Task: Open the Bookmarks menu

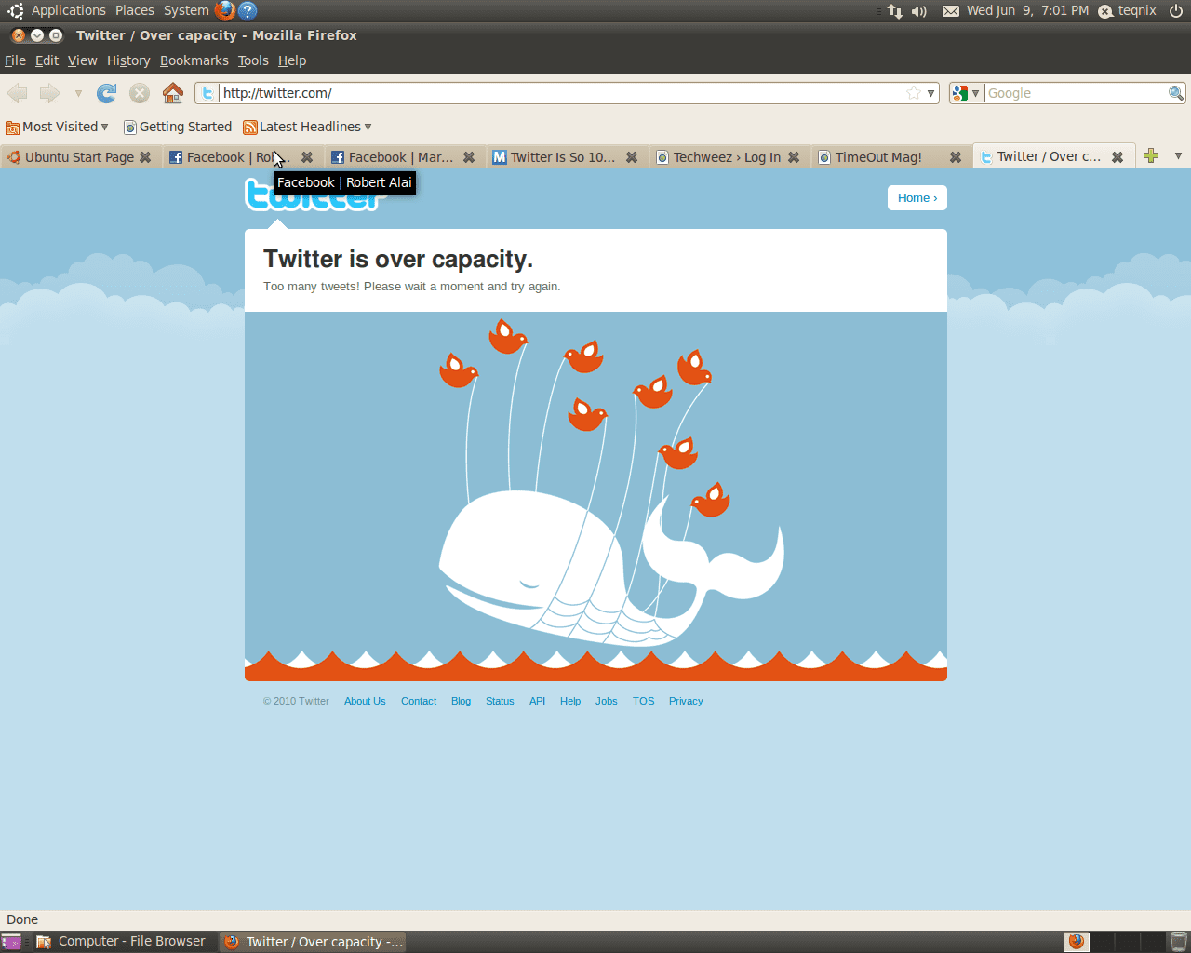Action: coord(194,60)
